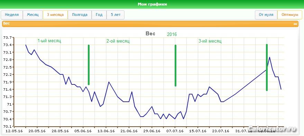Click the 3-ий месяц green label
This screenshot has width=304, height=136.
click(x=210, y=41)
